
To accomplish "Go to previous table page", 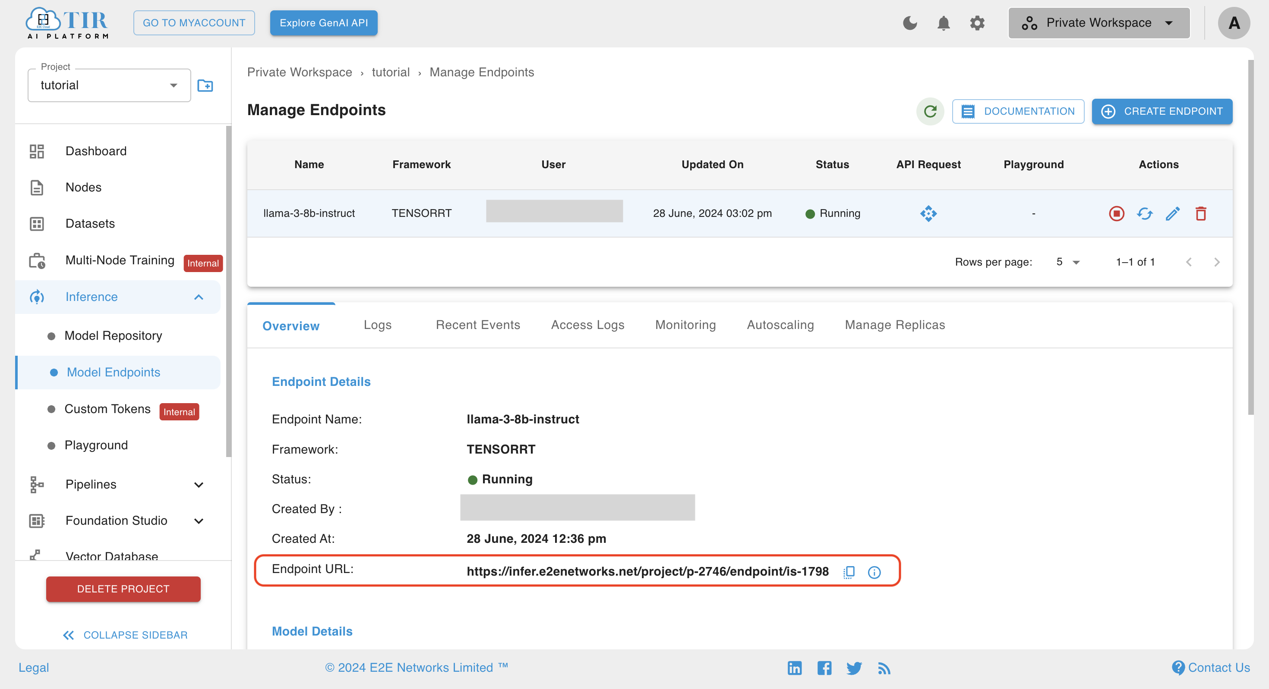I will click(x=1189, y=262).
